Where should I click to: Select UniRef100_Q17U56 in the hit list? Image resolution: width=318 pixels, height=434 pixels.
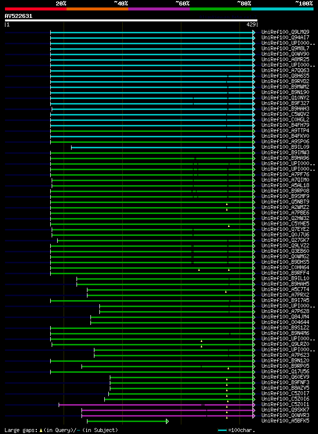285,371
